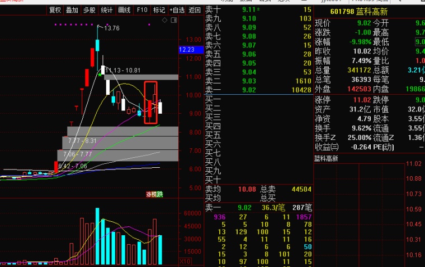Activate the 画线 draw line tool
Screen dimensions: 425x267
[124, 10]
